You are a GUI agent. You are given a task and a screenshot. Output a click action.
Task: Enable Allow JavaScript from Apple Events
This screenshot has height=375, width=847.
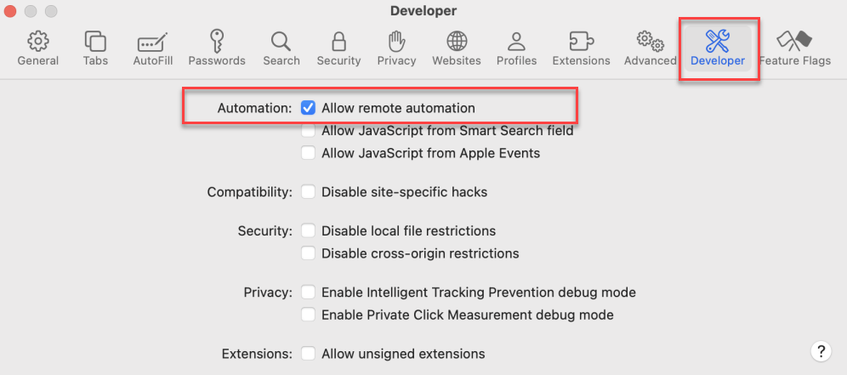coord(308,153)
